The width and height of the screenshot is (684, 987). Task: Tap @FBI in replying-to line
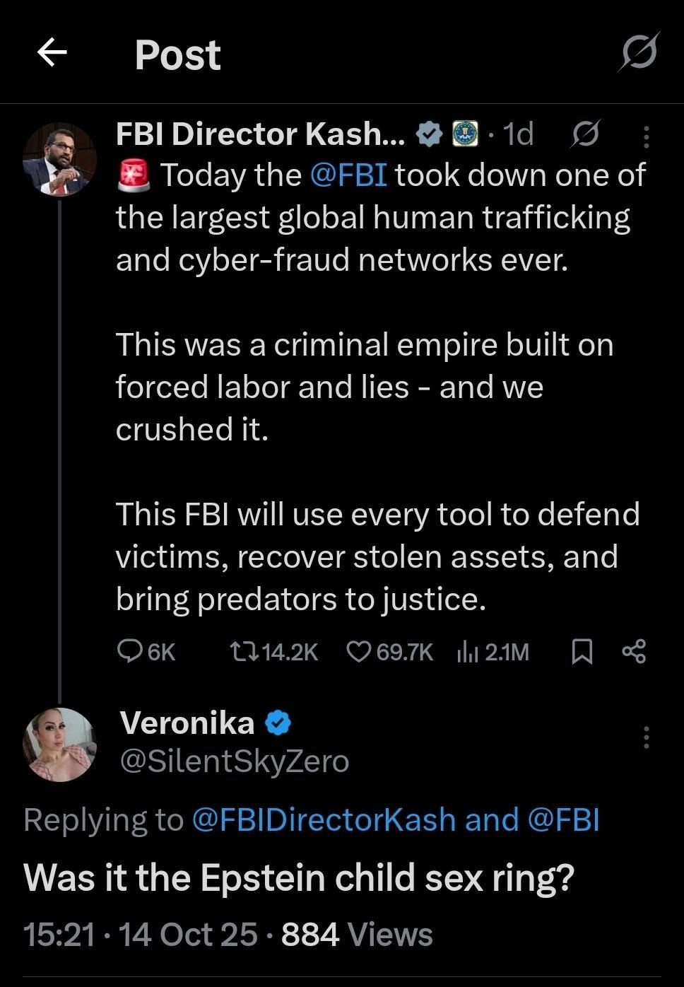(x=563, y=819)
